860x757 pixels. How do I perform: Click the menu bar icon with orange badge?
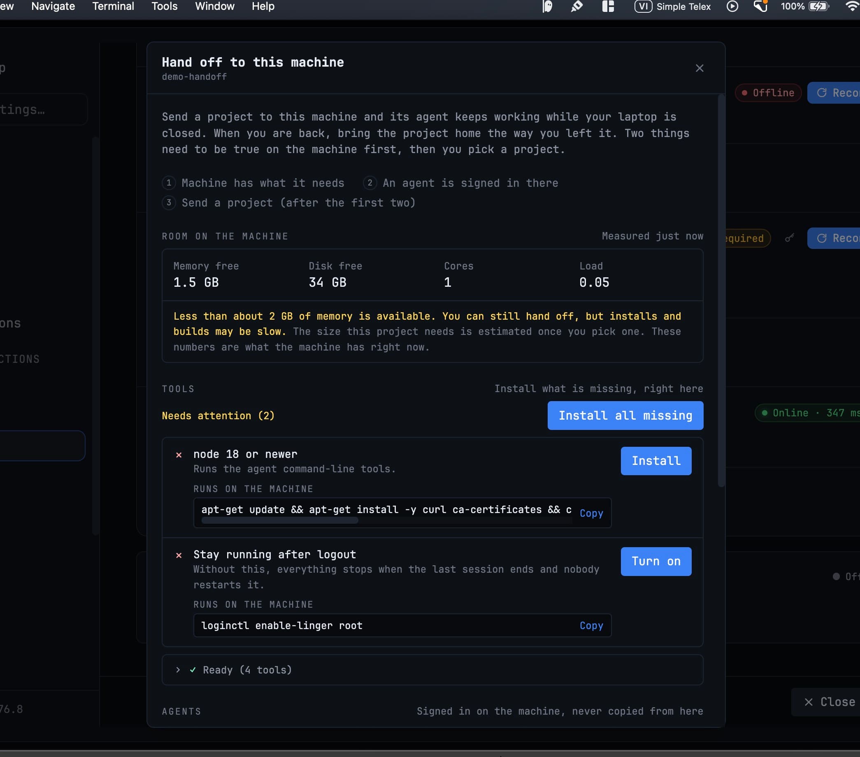[x=761, y=6]
